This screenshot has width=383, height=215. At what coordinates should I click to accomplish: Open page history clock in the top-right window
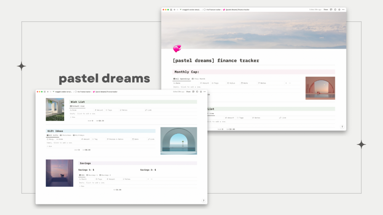coord(335,10)
